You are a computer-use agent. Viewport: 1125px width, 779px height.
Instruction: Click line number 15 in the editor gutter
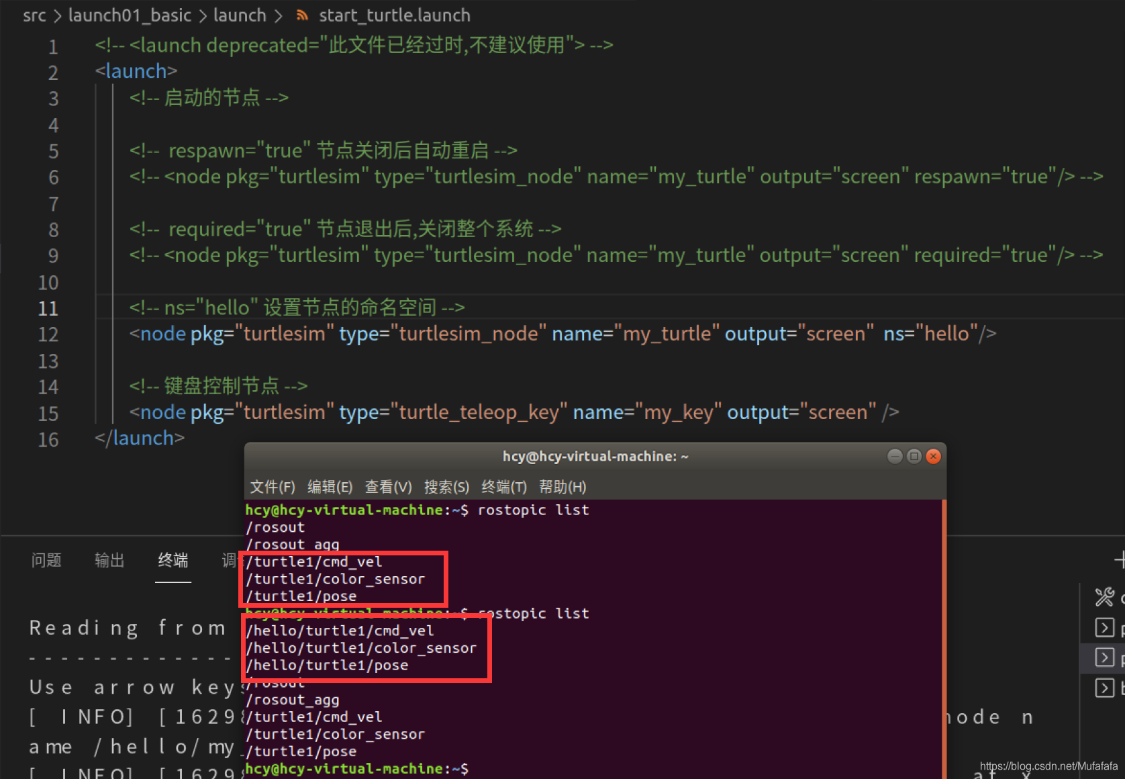[48, 414]
